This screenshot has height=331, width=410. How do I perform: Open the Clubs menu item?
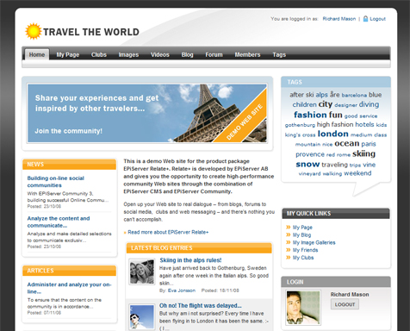(x=99, y=54)
